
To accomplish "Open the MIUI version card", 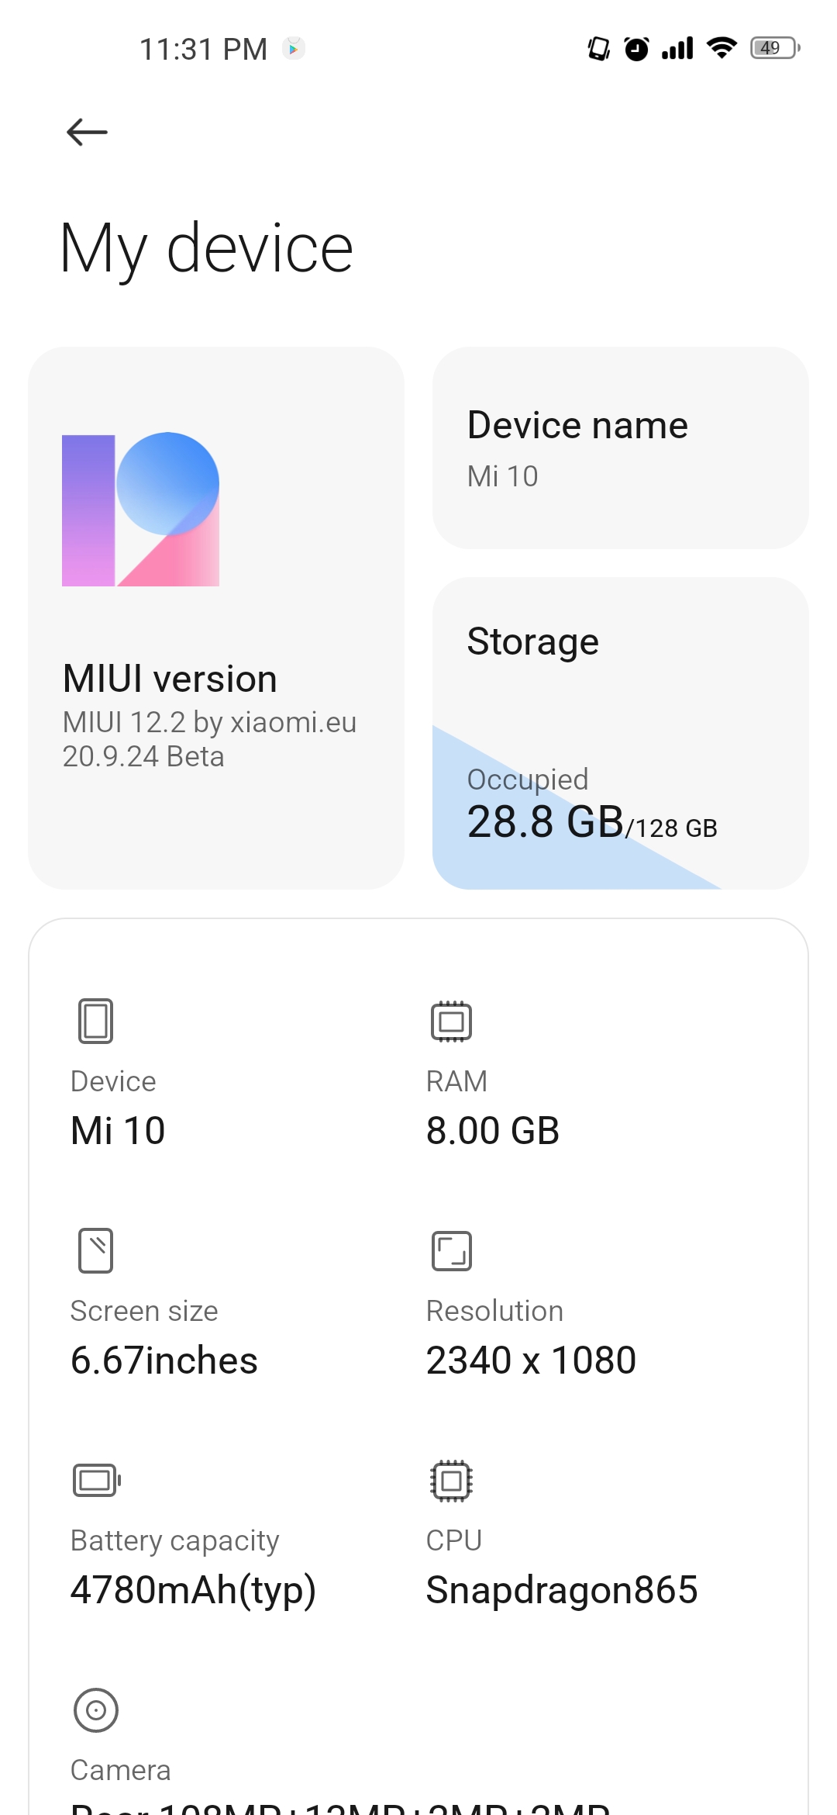I will 216,617.
